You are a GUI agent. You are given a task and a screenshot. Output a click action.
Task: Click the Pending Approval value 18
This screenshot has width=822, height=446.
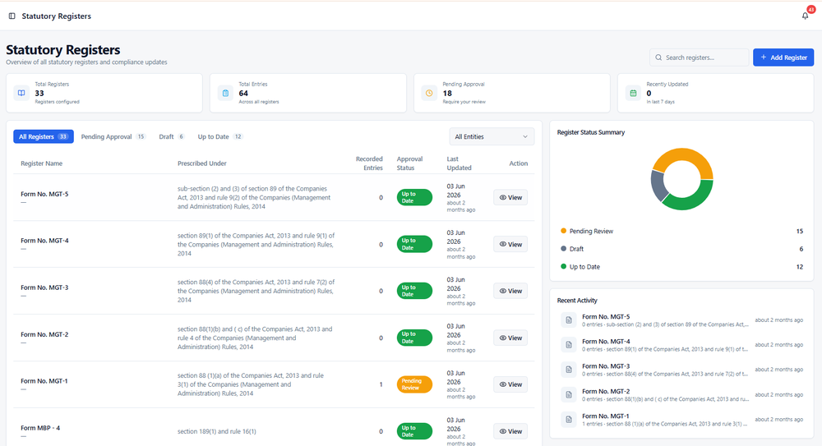click(x=447, y=94)
